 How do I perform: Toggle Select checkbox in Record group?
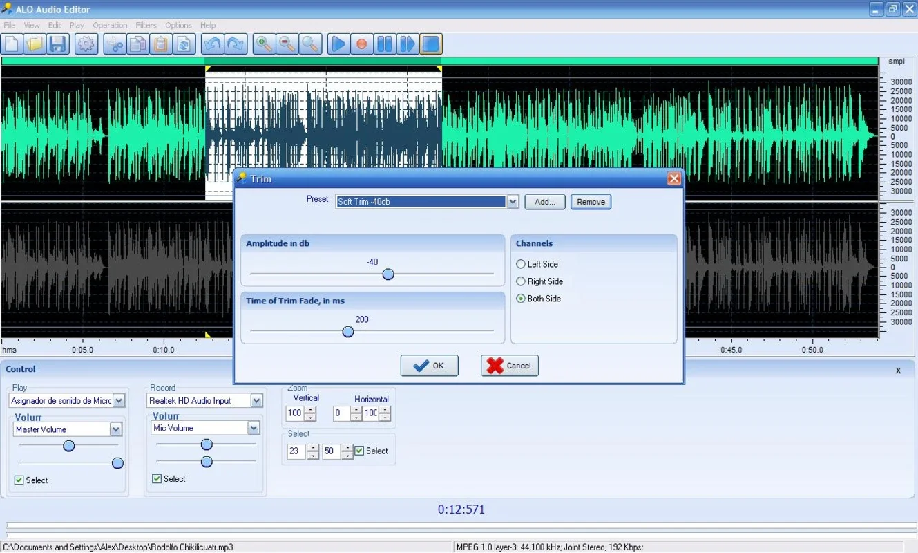pos(157,478)
